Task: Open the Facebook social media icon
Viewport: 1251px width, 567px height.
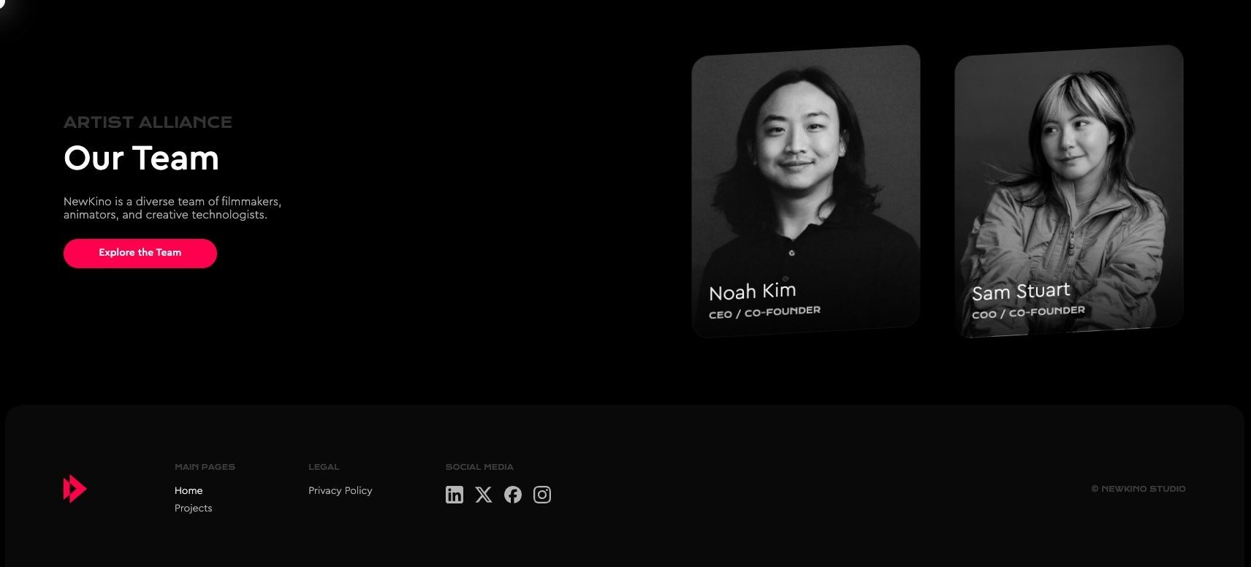Action: point(513,495)
